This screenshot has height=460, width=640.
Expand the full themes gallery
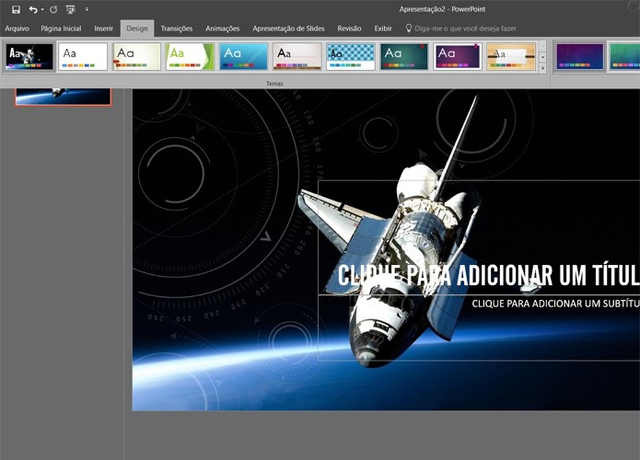point(542,67)
